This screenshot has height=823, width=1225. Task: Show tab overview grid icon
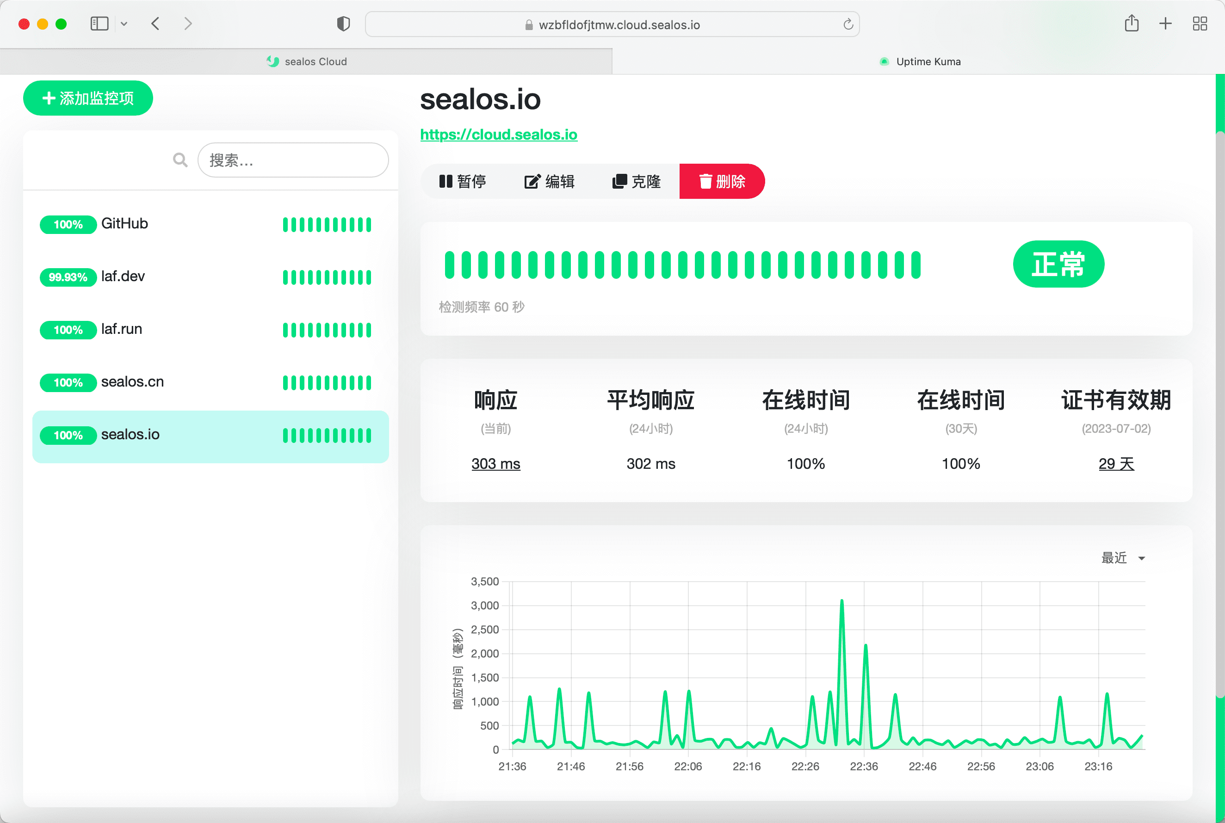(1200, 24)
